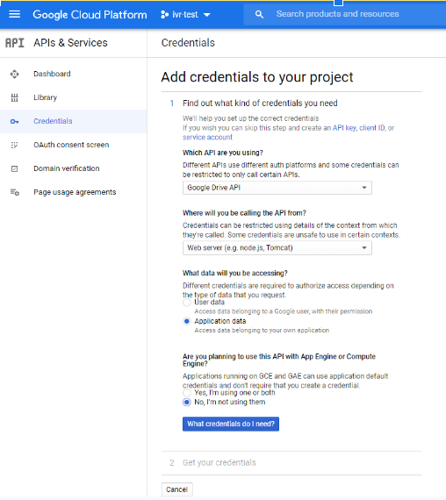
Task: Click What credentials do I need button
Action: coord(231,424)
